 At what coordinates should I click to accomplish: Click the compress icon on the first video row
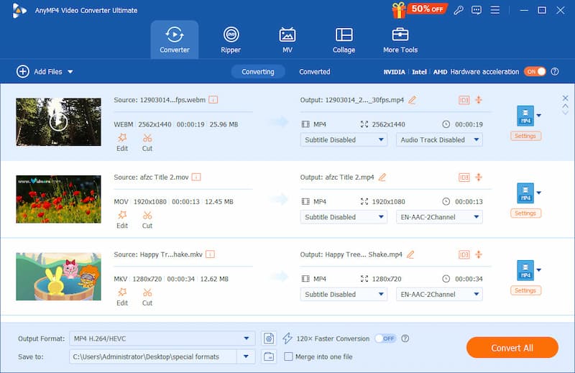479,100
